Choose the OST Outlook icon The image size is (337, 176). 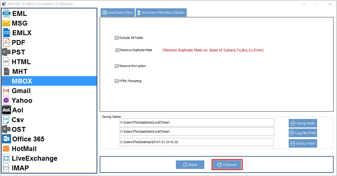coord(6,129)
